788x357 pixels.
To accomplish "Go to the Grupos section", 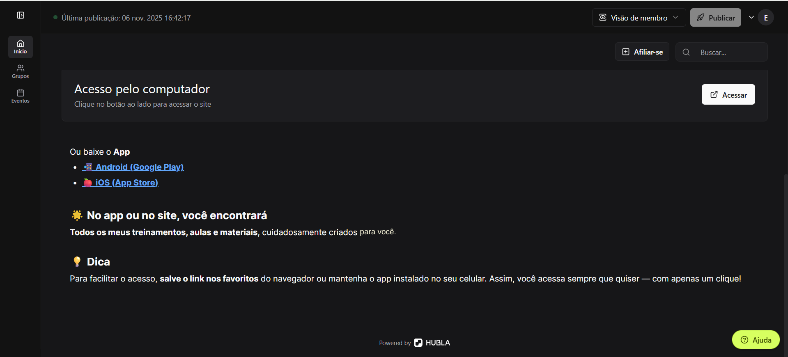I will [x=21, y=71].
